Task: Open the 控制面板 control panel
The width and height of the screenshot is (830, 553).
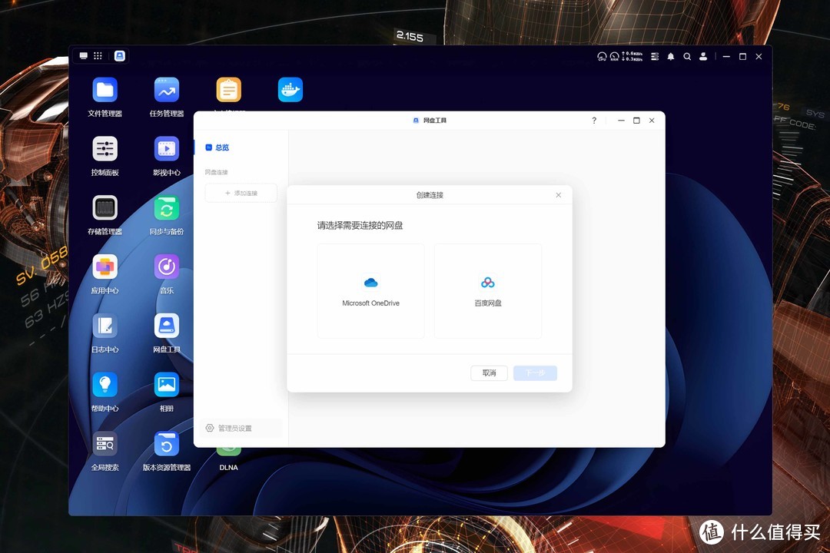Action: click(105, 154)
